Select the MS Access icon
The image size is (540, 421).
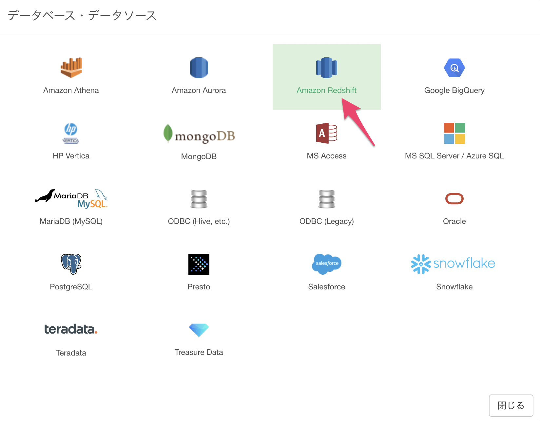click(327, 133)
